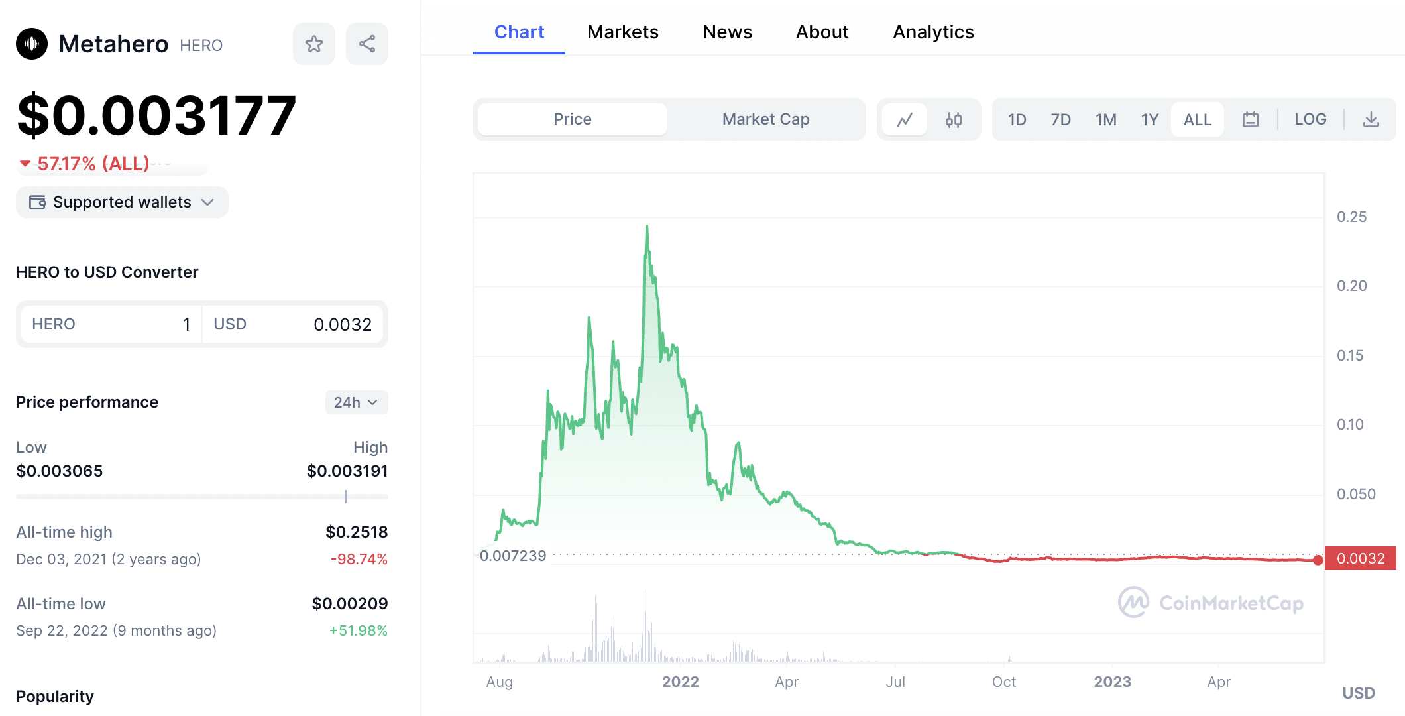Set chart range to 1M
Screen dimensions: 1405x716
[x=1105, y=119]
